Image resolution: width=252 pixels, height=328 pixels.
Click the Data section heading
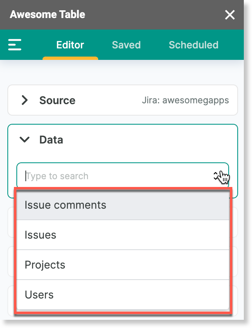51,140
